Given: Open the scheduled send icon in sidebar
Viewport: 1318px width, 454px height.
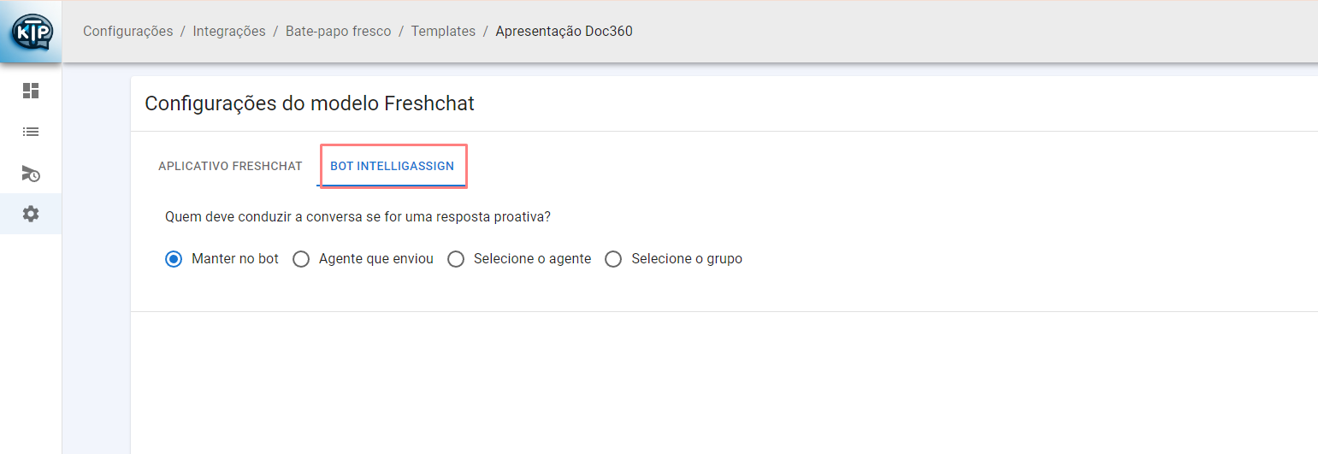Looking at the screenshot, I should coord(31,174).
